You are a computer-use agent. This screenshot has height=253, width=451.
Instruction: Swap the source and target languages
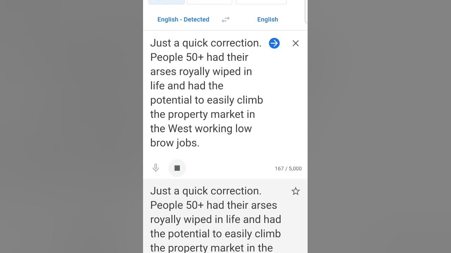tap(225, 20)
